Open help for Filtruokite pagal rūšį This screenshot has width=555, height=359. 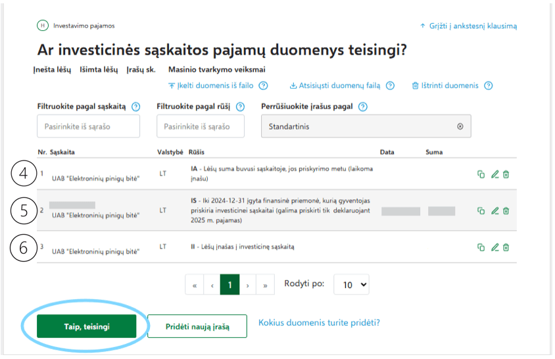[x=240, y=107]
